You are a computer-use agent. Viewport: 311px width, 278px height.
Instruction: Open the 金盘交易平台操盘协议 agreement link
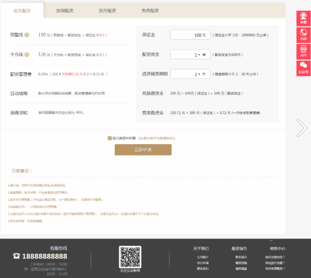(x=159, y=138)
